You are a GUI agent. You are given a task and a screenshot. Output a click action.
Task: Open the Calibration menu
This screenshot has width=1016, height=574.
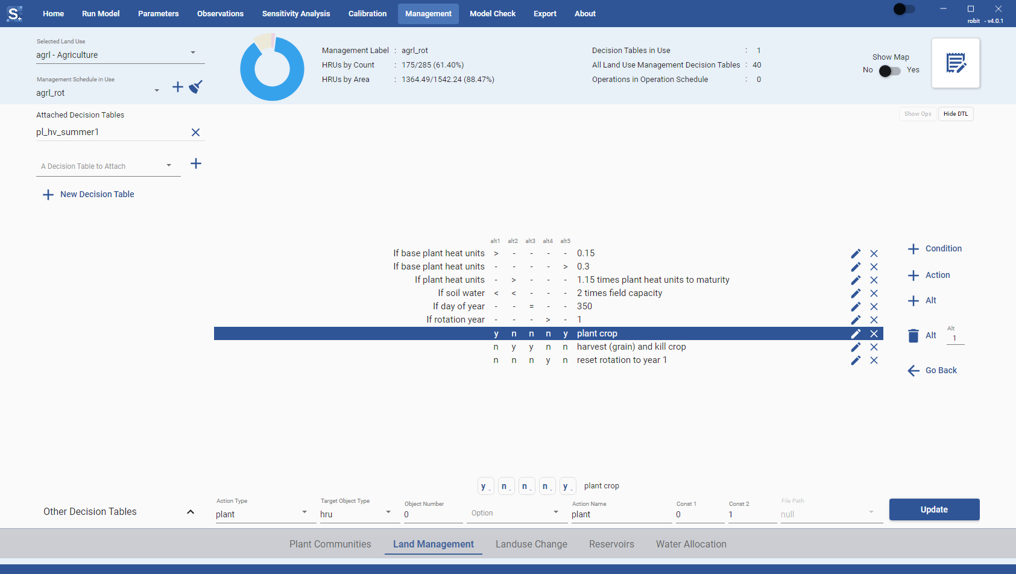click(367, 13)
